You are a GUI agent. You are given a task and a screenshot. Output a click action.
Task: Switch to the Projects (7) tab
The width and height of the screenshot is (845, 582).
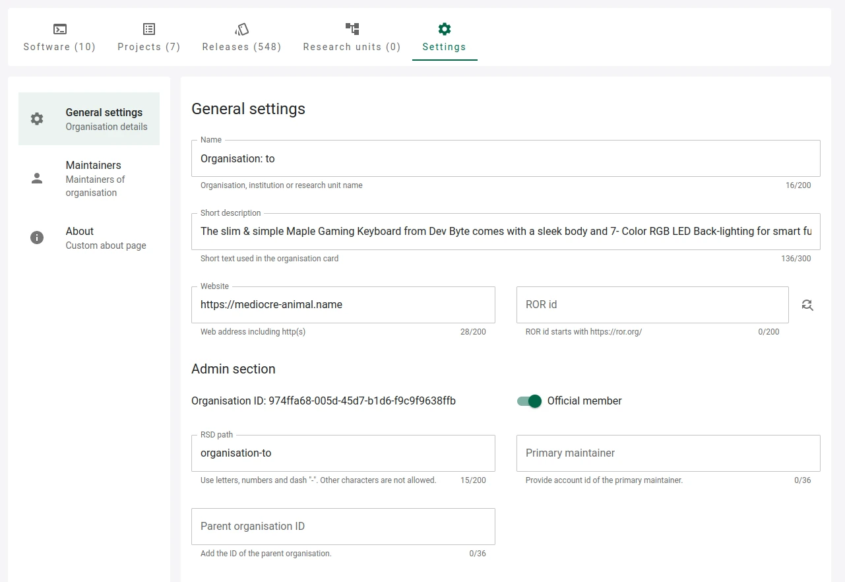[x=148, y=47]
